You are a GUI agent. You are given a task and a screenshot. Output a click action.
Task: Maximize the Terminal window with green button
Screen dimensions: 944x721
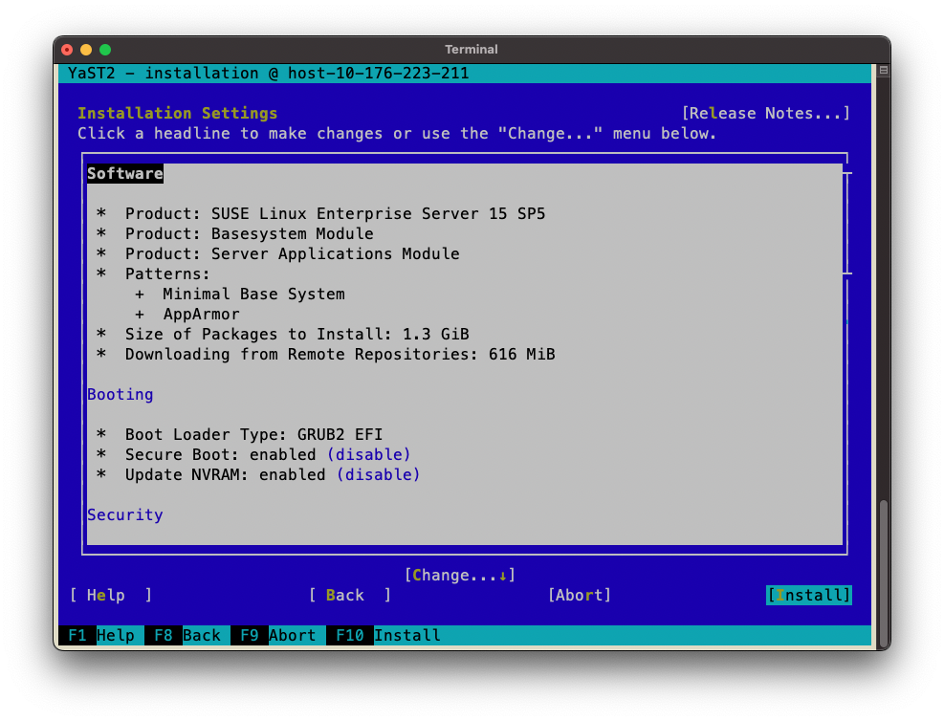[105, 50]
